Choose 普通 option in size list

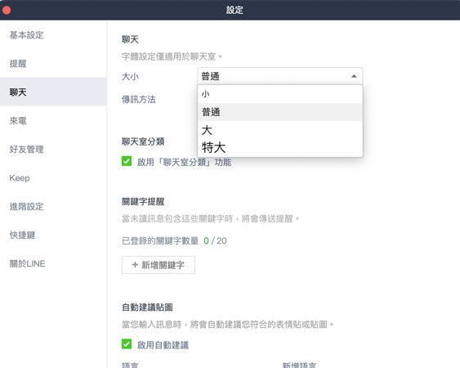(x=280, y=112)
